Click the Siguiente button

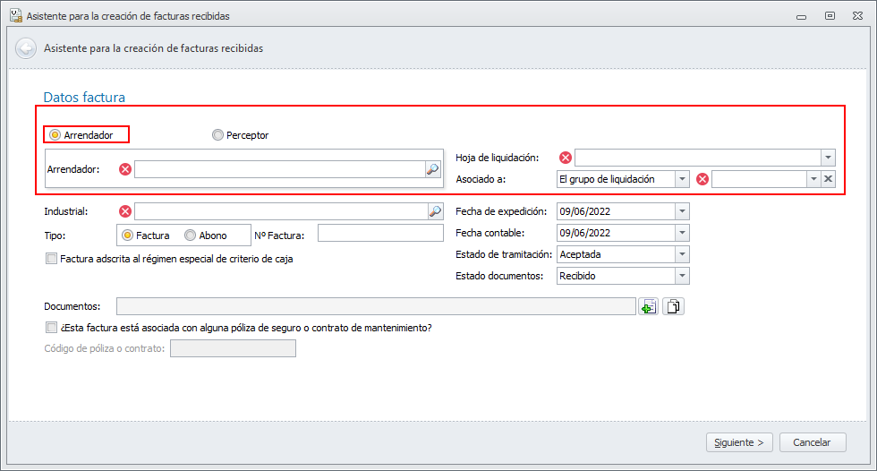pyautogui.click(x=739, y=442)
